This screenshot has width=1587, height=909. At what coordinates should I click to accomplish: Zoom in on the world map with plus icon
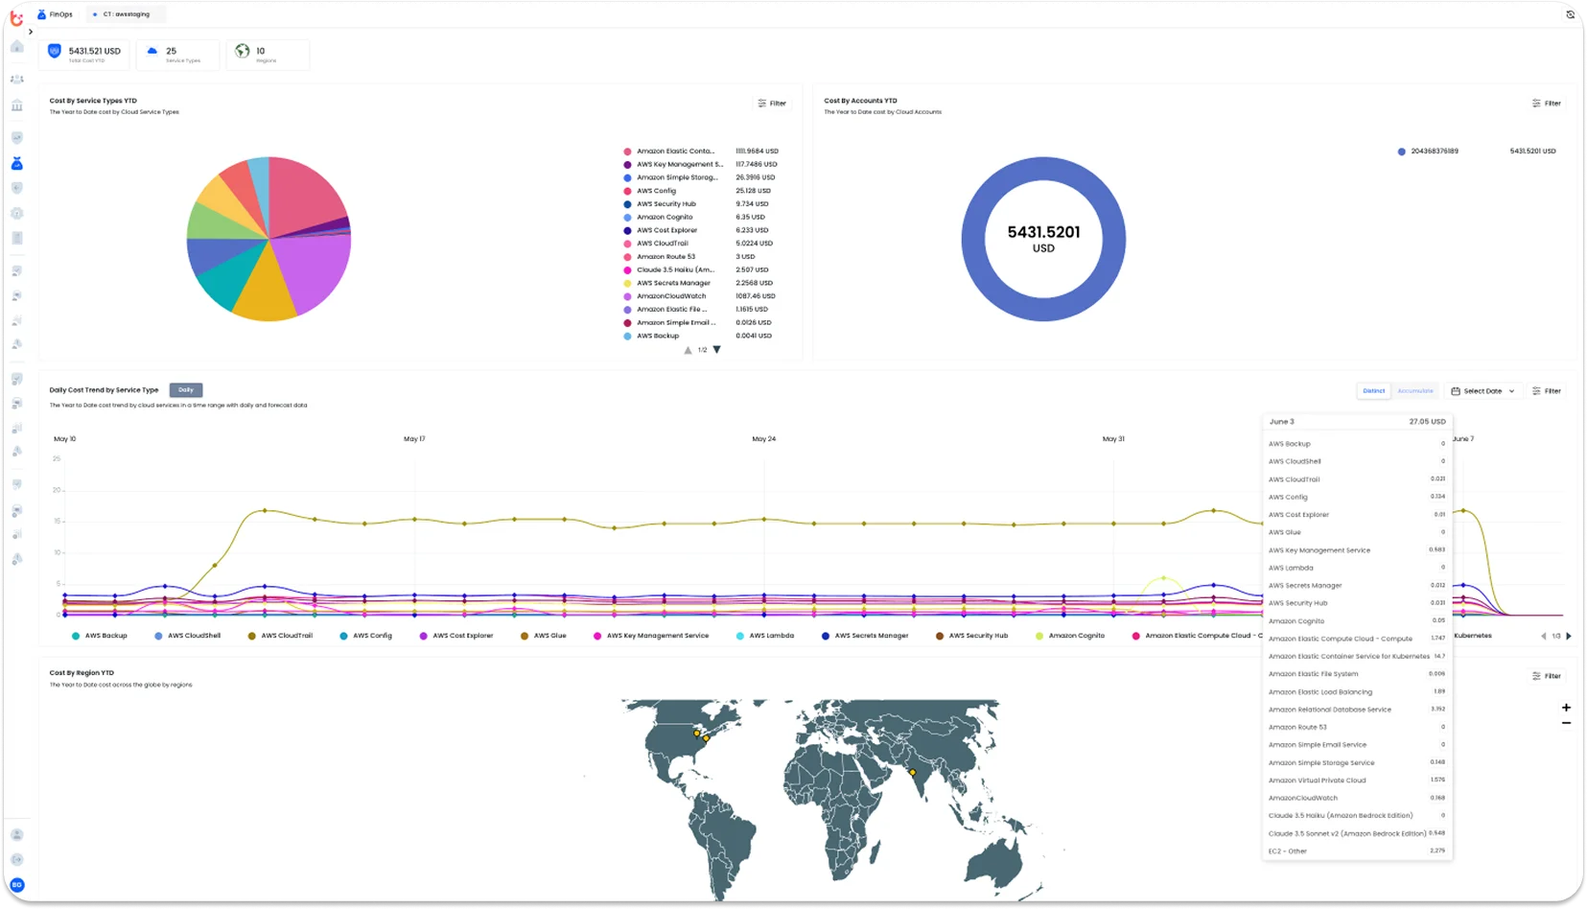pyautogui.click(x=1566, y=708)
